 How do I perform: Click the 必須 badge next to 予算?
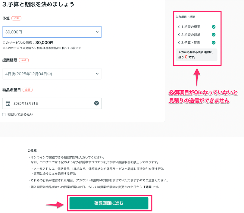(x=16, y=18)
